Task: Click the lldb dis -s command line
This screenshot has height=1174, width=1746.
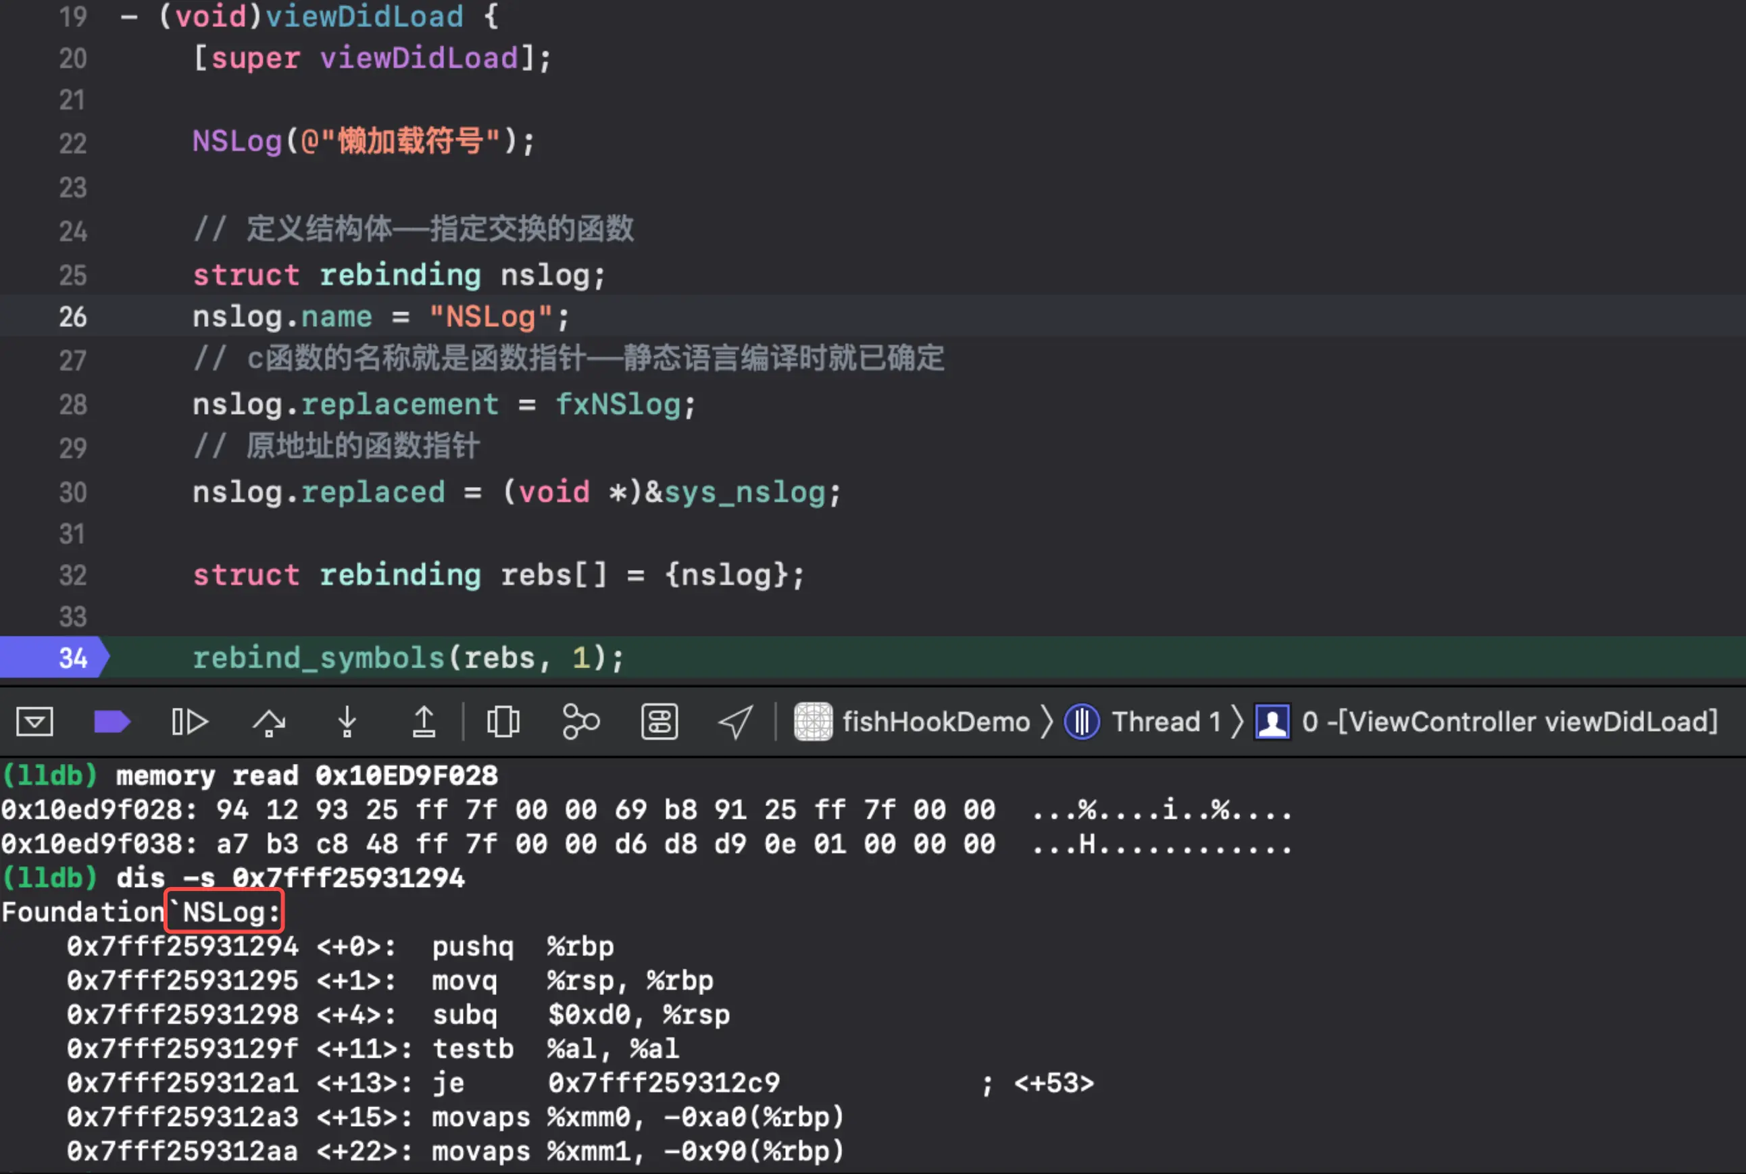Action: [x=290, y=877]
